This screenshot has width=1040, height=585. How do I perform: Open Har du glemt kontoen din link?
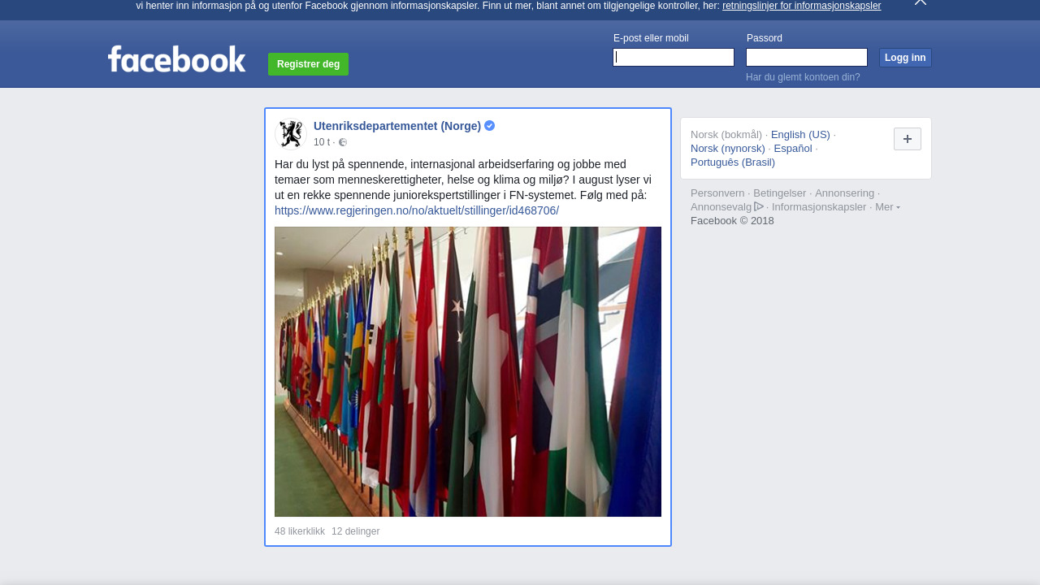click(x=803, y=77)
